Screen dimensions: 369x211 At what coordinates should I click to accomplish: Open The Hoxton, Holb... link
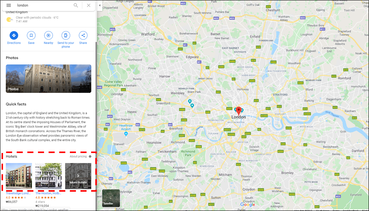coord(48,194)
